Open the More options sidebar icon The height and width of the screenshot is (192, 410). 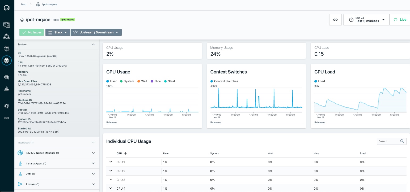pyautogui.click(x=7, y=118)
